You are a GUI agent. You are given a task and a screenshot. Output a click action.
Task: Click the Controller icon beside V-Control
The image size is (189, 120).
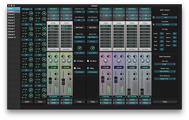coord(154,25)
